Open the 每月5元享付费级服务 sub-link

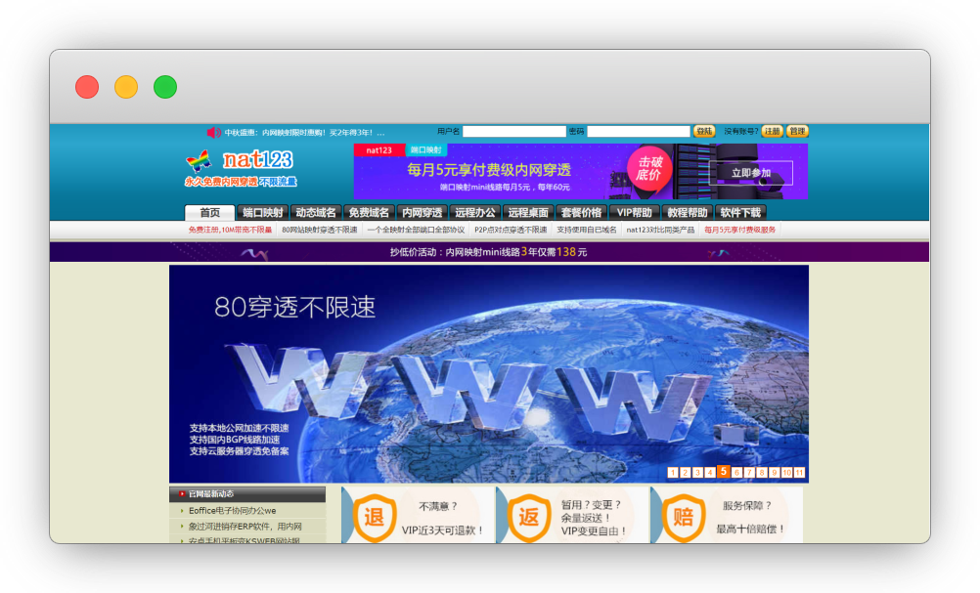(x=739, y=230)
